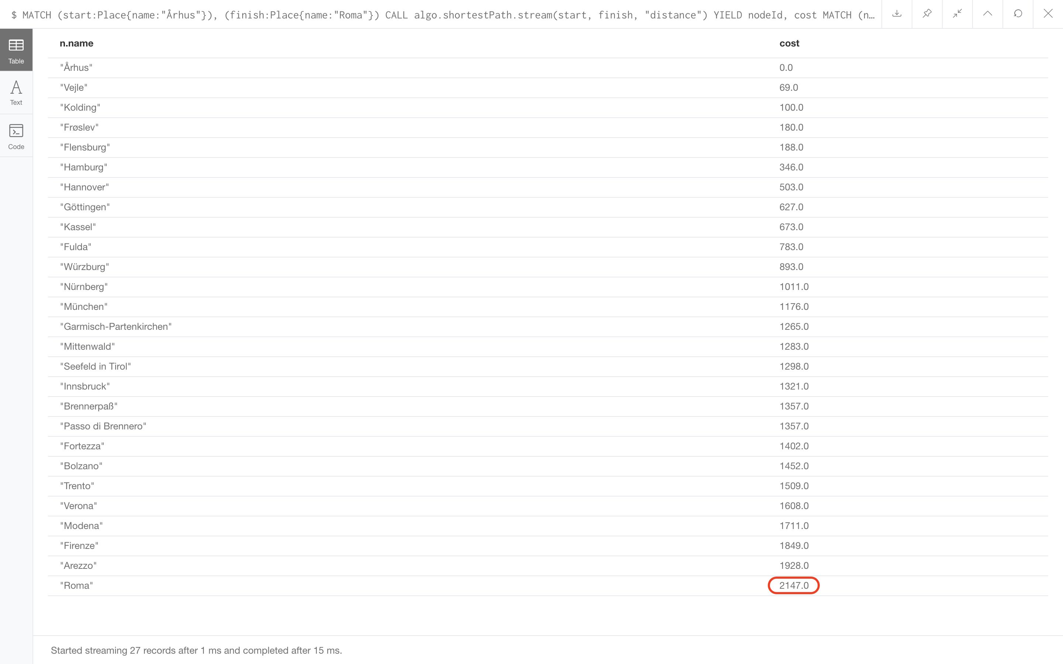Viewport: 1063px width, 664px height.
Task: Click the streaming status message
Action: (x=196, y=650)
